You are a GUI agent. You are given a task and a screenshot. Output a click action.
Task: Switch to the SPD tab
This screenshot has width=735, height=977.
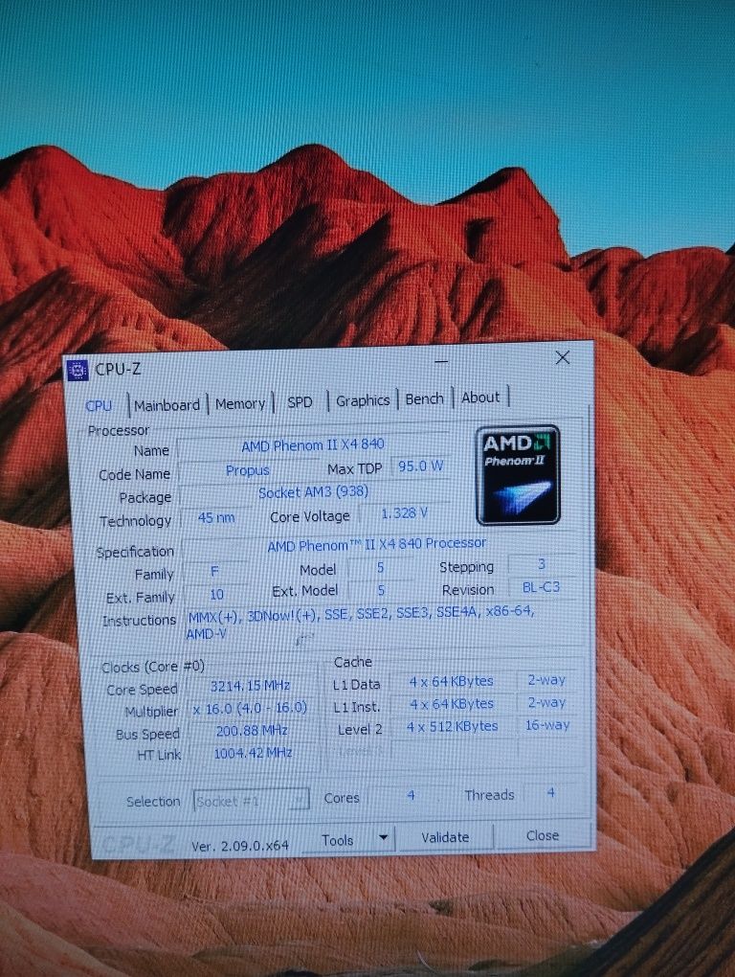[300, 402]
